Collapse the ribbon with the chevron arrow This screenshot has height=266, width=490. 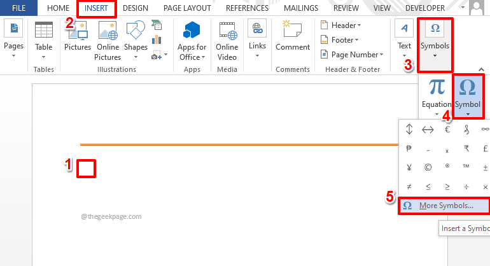click(x=481, y=69)
